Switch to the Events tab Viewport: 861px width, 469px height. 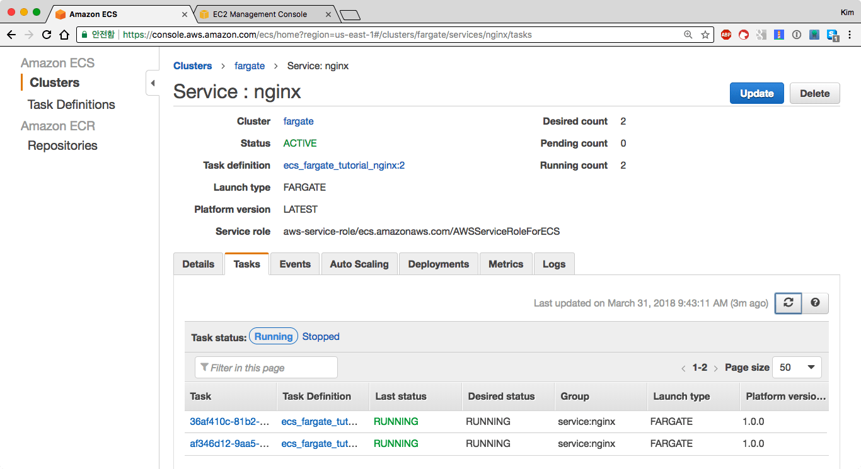tap(295, 264)
